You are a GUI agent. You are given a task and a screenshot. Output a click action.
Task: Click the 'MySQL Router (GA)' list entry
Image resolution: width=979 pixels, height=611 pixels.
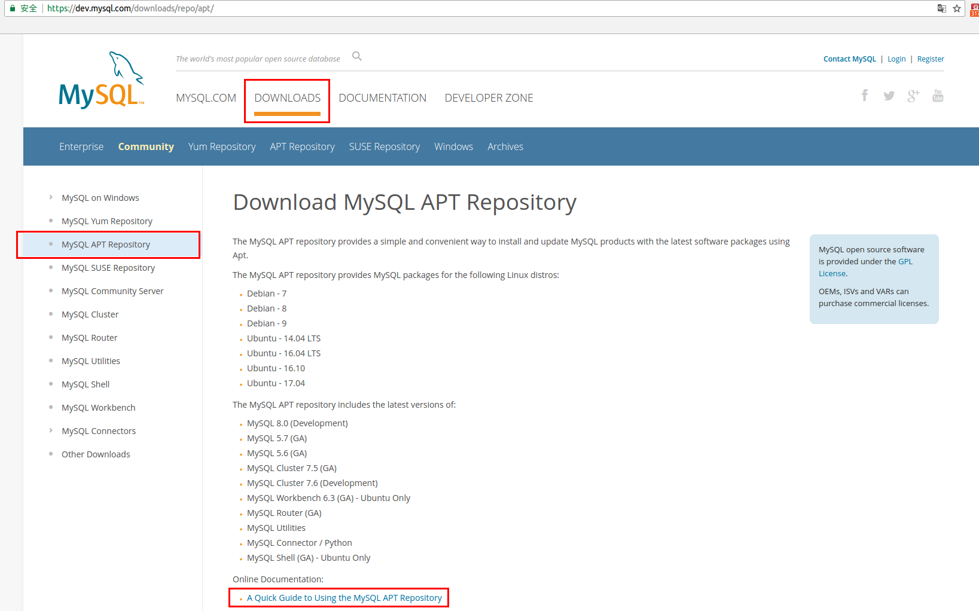pyautogui.click(x=284, y=513)
